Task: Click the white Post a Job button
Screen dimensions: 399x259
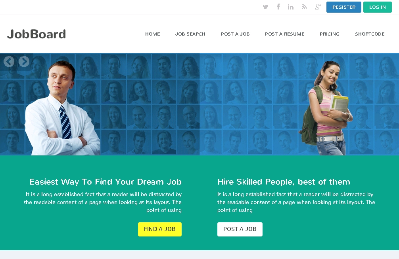Action: (x=240, y=229)
